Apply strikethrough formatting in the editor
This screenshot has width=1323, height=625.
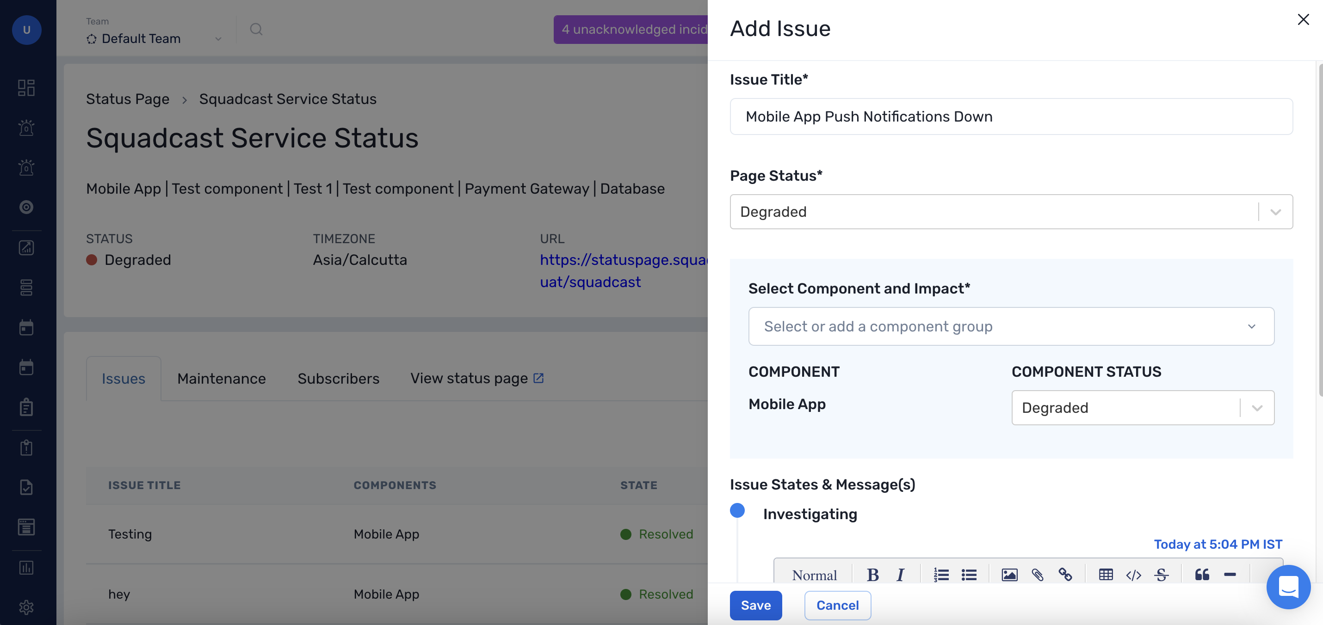1162,574
